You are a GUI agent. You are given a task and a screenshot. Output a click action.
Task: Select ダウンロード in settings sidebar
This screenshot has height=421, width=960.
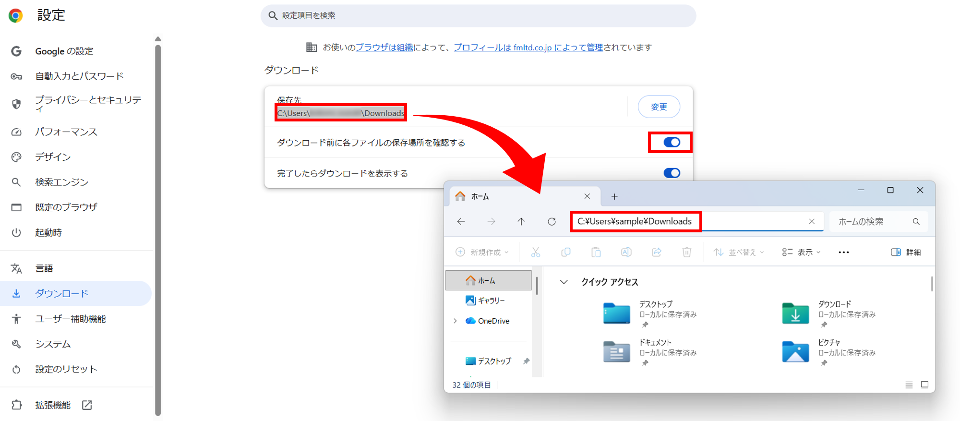(x=77, y=293)
